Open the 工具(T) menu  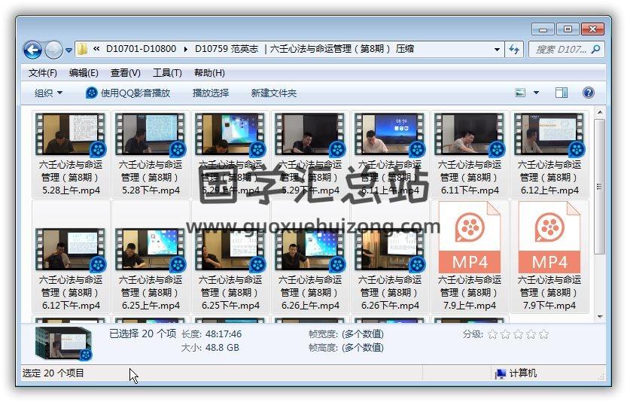(167, 73)
